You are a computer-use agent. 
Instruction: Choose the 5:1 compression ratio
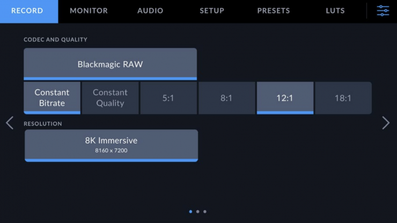(x=168, y=98)
